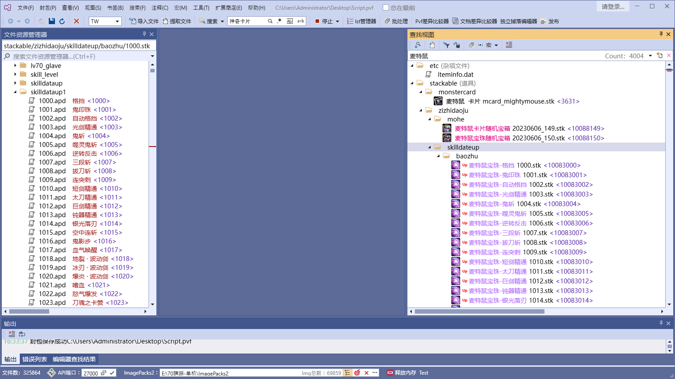Click the database refresh icon in 查找视图
The width and height of the screenshot is (675, 379).
[457, 45]
